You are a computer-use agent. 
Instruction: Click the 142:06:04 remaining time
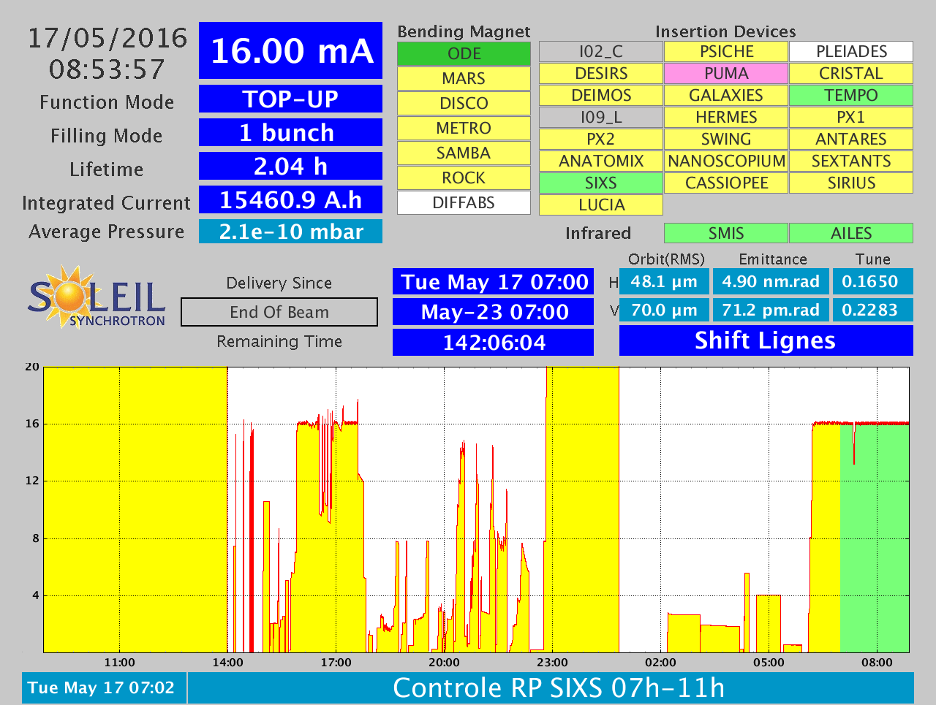493,342
